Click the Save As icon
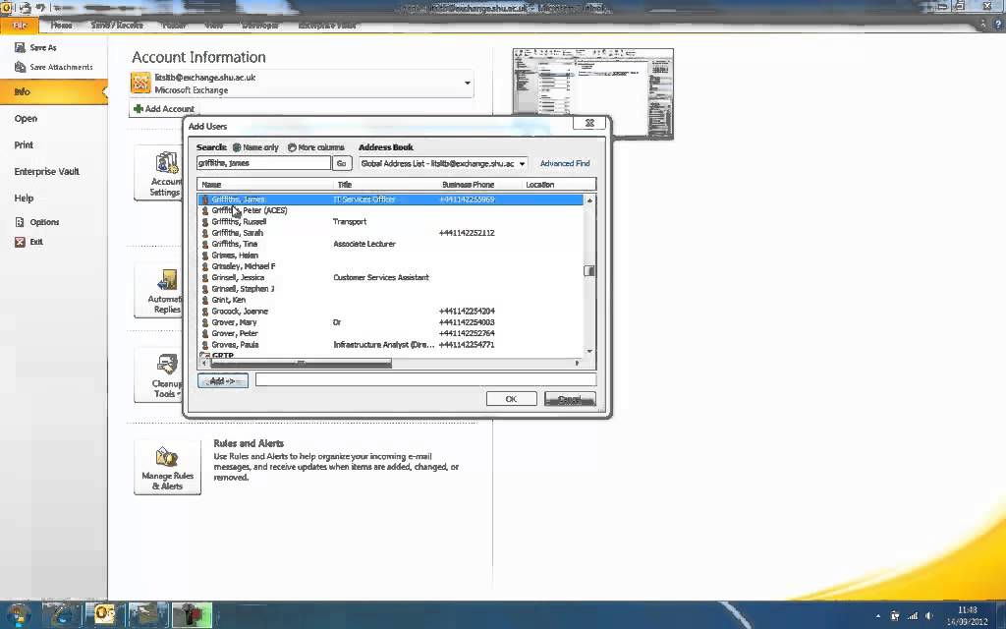The height and width of the screenshot is (629, 1006). (20, 47)
